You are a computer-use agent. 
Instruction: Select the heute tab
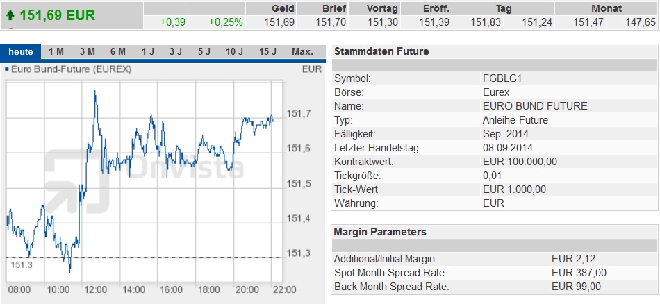click(21, 52)
